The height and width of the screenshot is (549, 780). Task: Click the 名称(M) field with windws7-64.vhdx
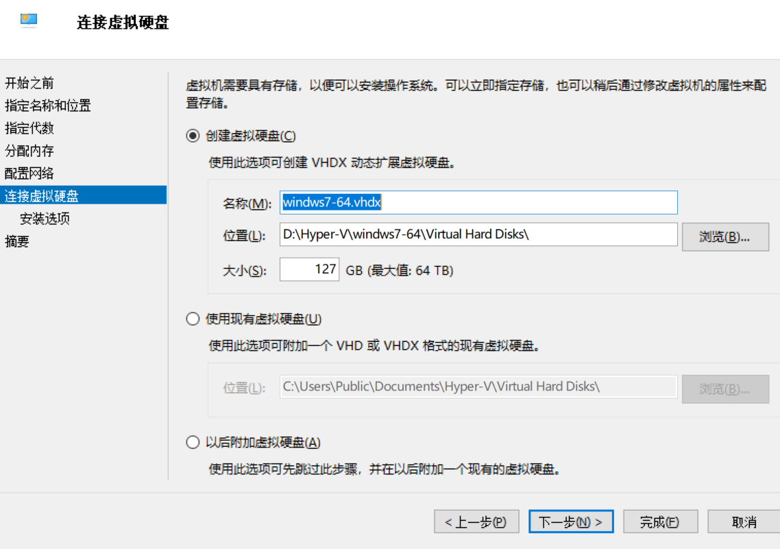pyautogui.click(x=478, y=202)
